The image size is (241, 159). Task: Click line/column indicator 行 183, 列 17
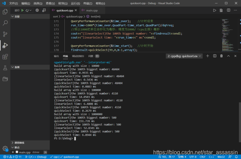(166, 157)
